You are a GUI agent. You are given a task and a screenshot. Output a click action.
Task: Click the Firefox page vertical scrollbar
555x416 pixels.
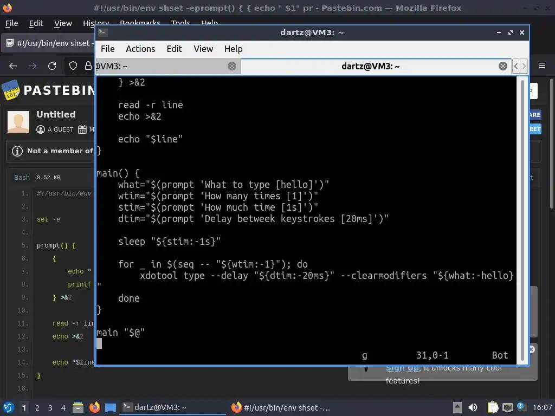coord(551,145)
